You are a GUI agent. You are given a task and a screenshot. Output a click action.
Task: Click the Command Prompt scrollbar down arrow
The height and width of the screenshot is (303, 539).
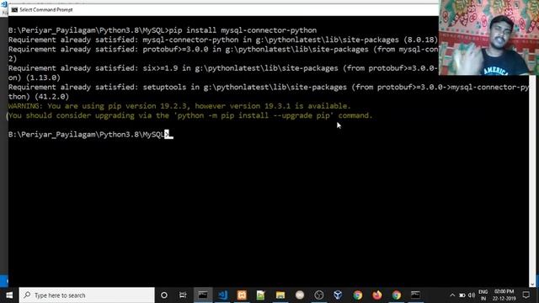click(x=532, y=284)
